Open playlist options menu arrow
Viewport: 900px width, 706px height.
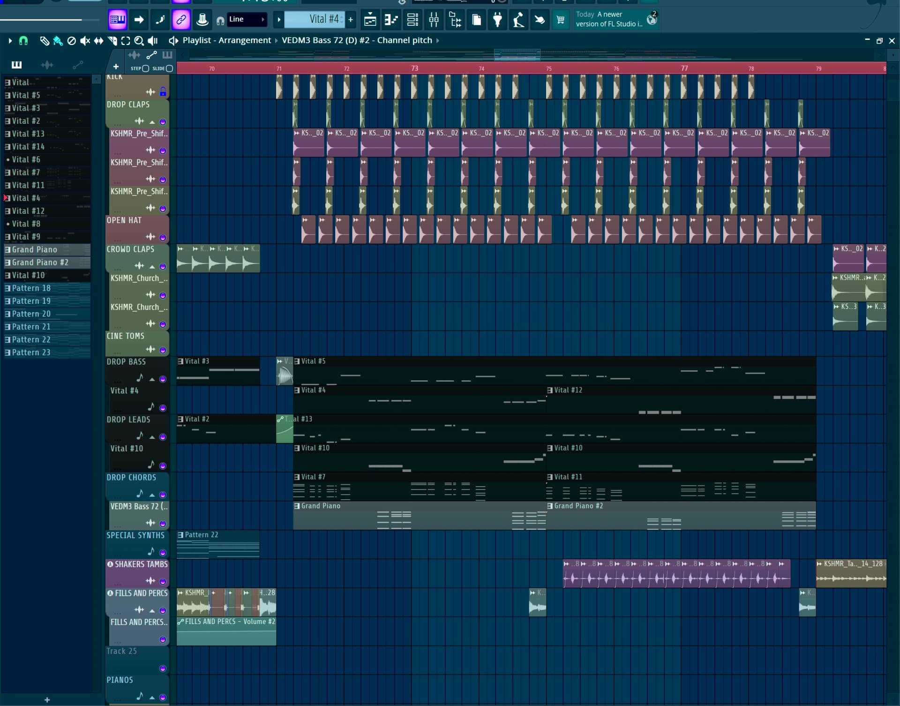10,41
